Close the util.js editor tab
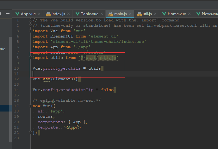Viewport: 218px width, 149px height. [x=155, y=14]
